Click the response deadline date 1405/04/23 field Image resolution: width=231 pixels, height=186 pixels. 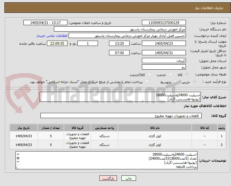click(164, 44)
